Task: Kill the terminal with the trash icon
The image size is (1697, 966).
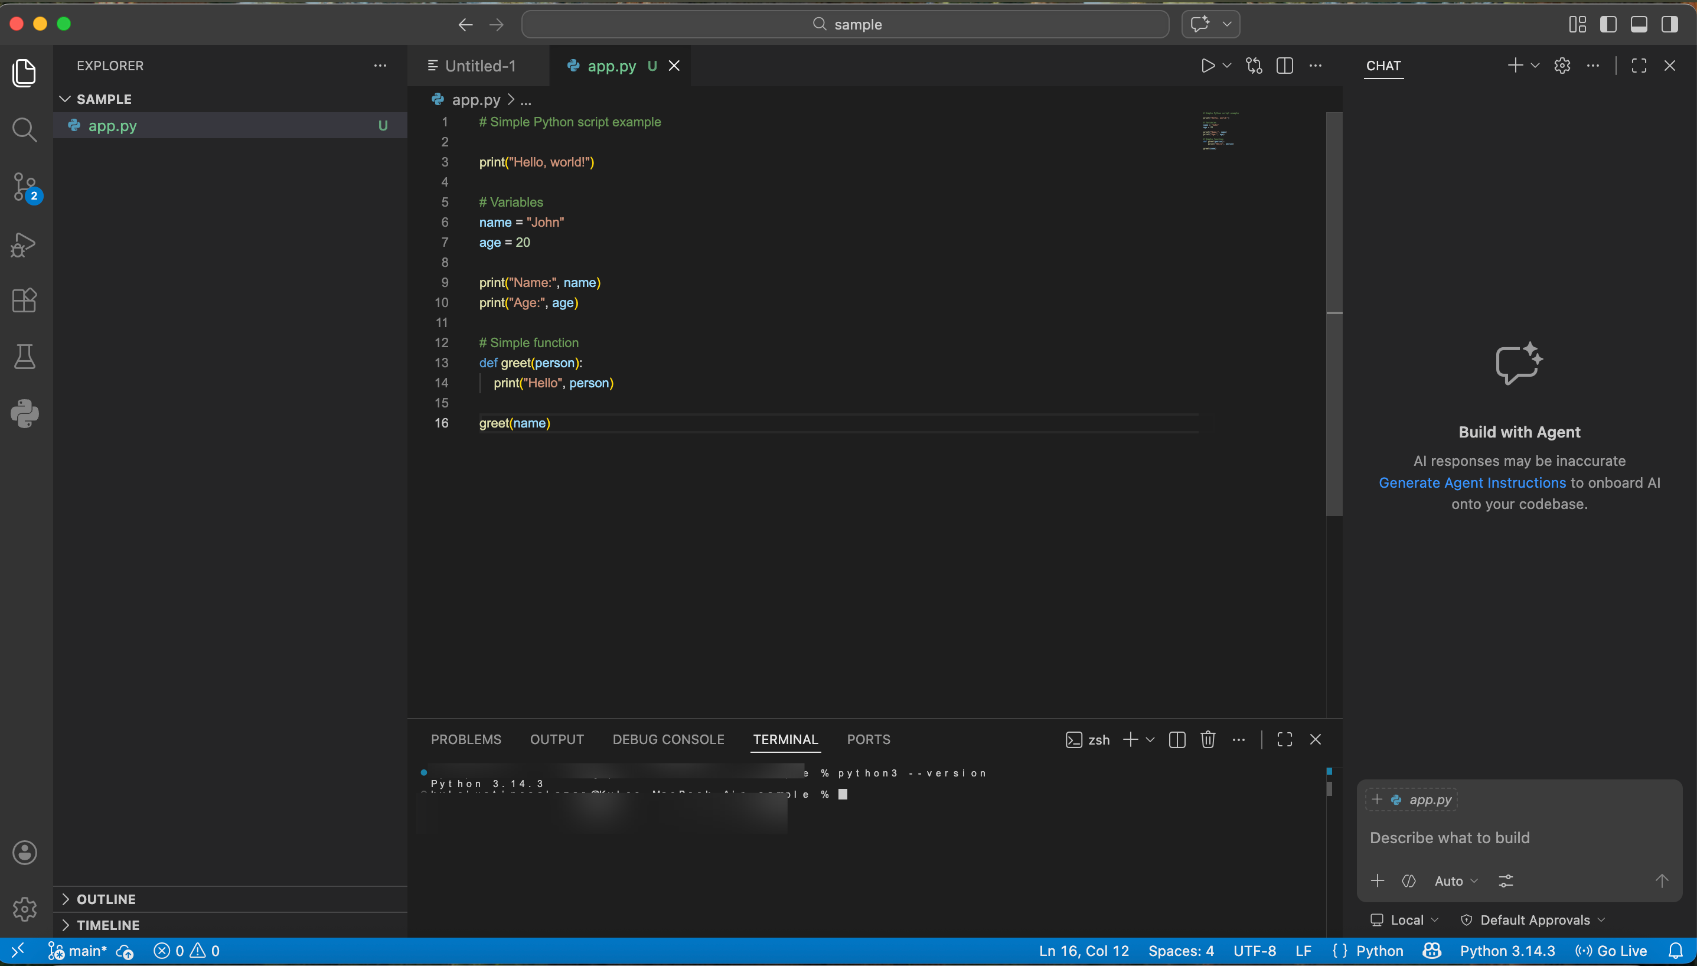Action: click(1208, 739)
